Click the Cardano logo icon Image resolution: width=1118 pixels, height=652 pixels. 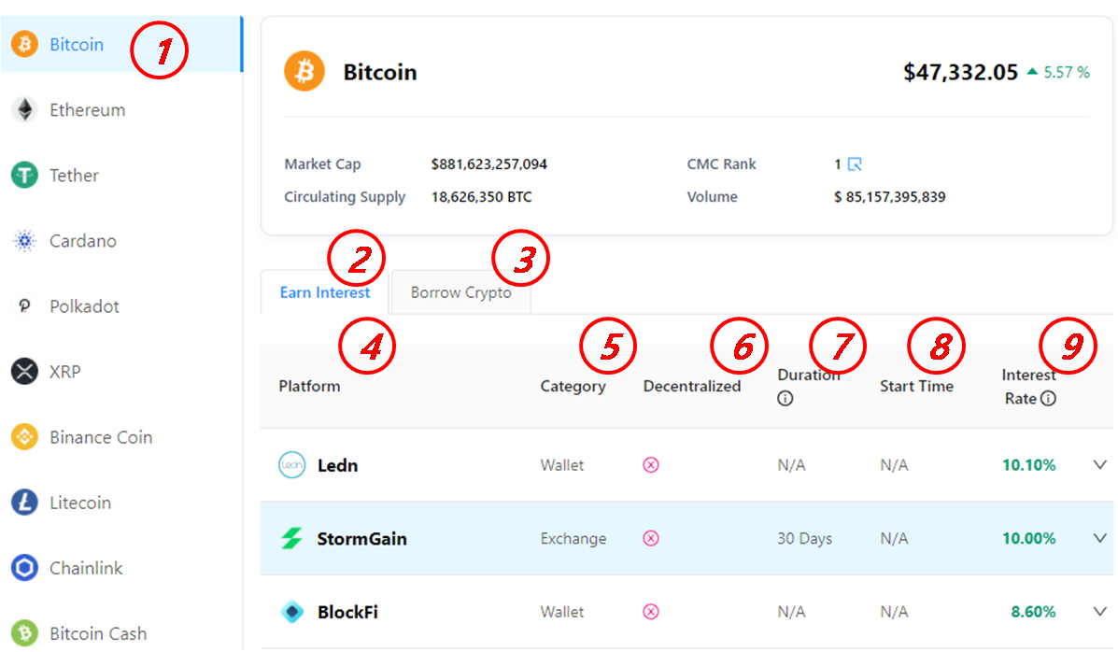(x=24, y=241)
